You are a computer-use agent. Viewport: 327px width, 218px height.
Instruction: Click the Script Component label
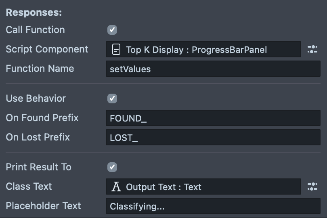pos(47,49)
